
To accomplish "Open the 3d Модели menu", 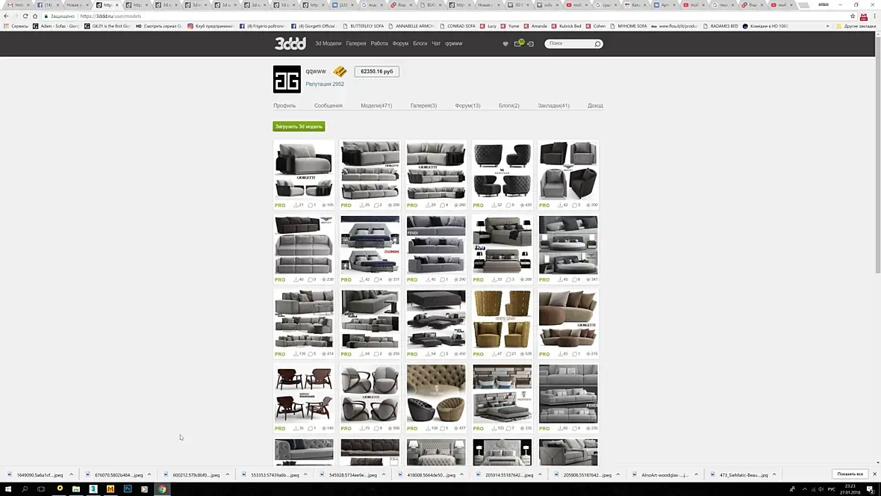I will pyautogui.click(x=328, y=43).
